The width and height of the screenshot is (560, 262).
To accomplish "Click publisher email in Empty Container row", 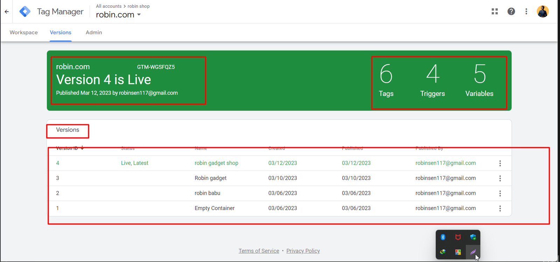I will point(446,208).
